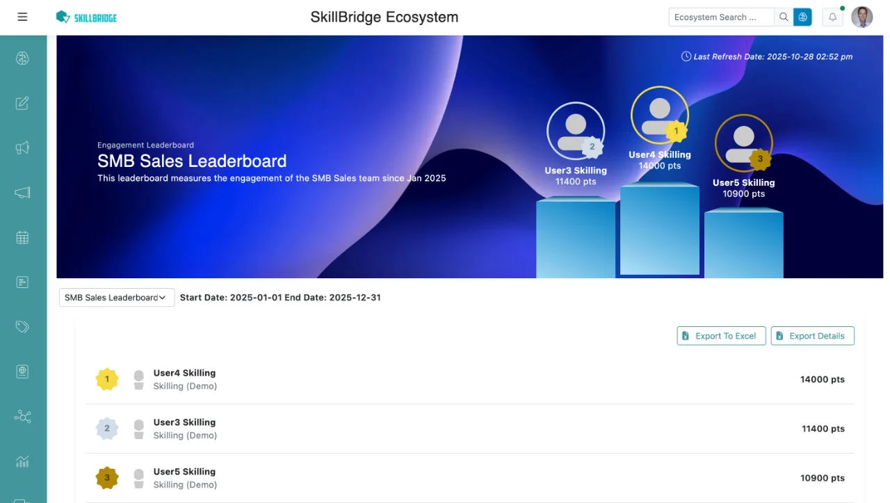Viewport: 890px width, 503px height.
Task: Open the hamburger menu
Action: pyautogui.click(x=22, y=17)
